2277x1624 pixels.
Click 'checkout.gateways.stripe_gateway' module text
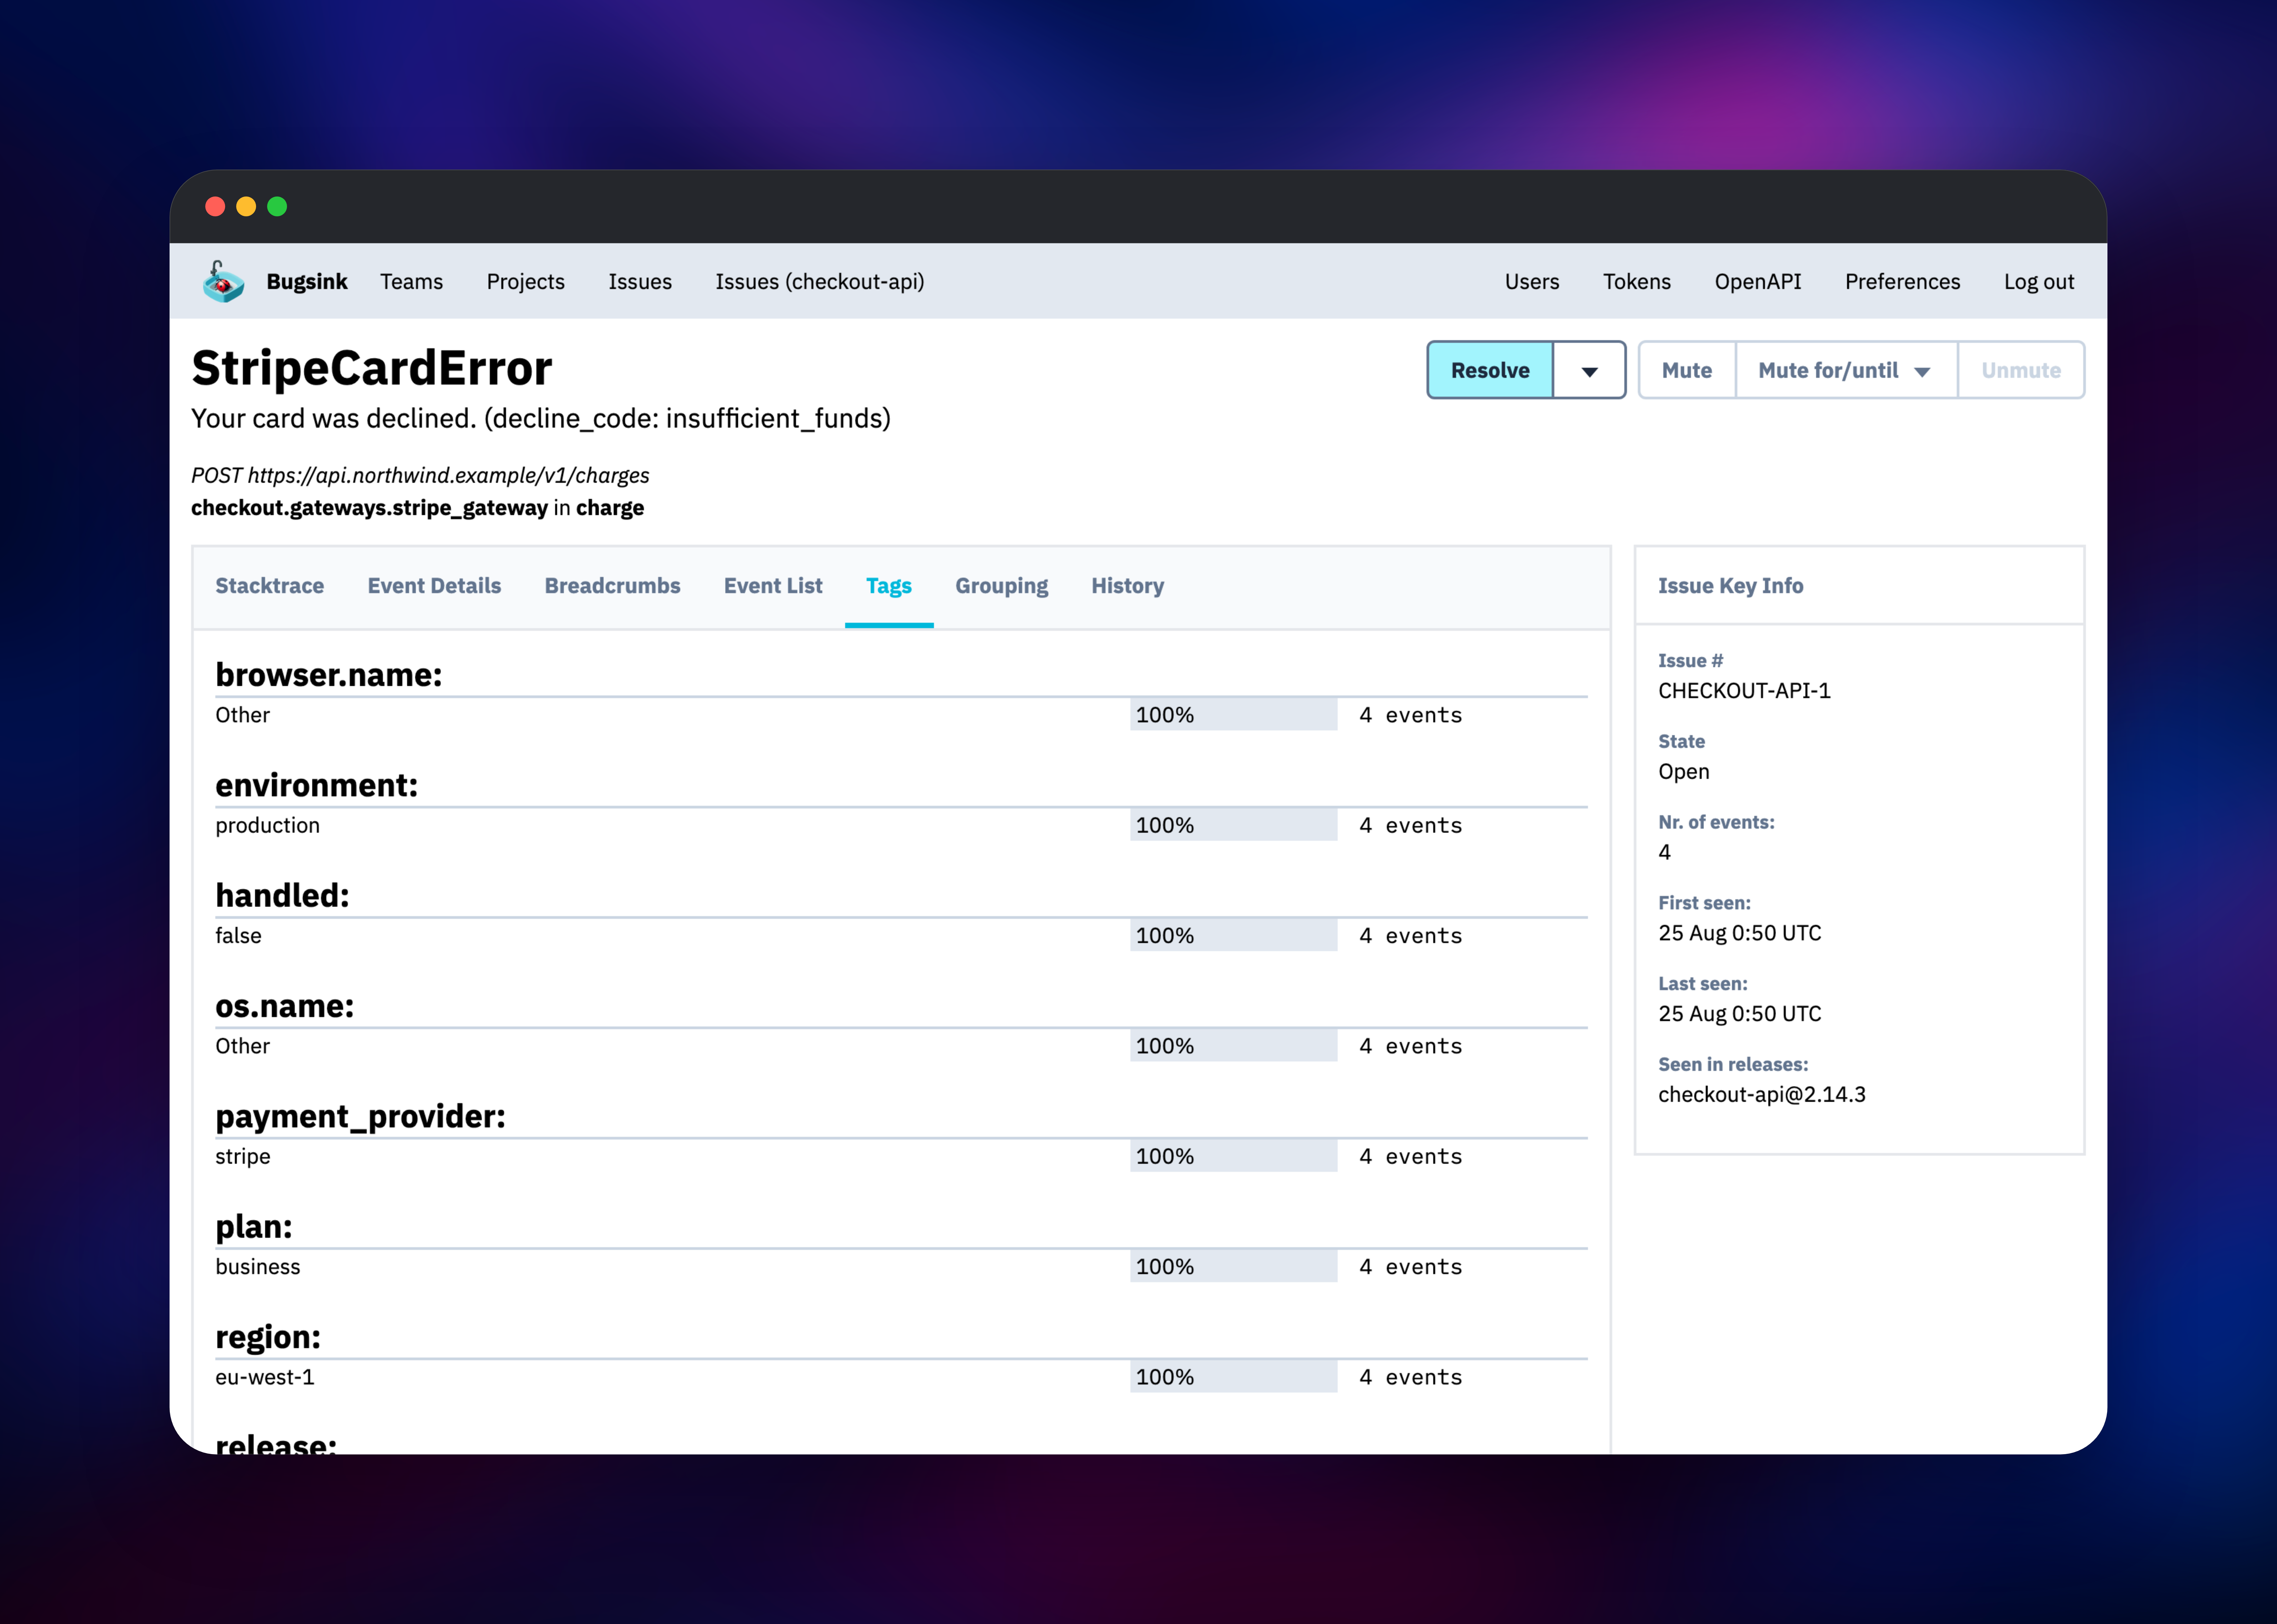[x=369, y=508]
